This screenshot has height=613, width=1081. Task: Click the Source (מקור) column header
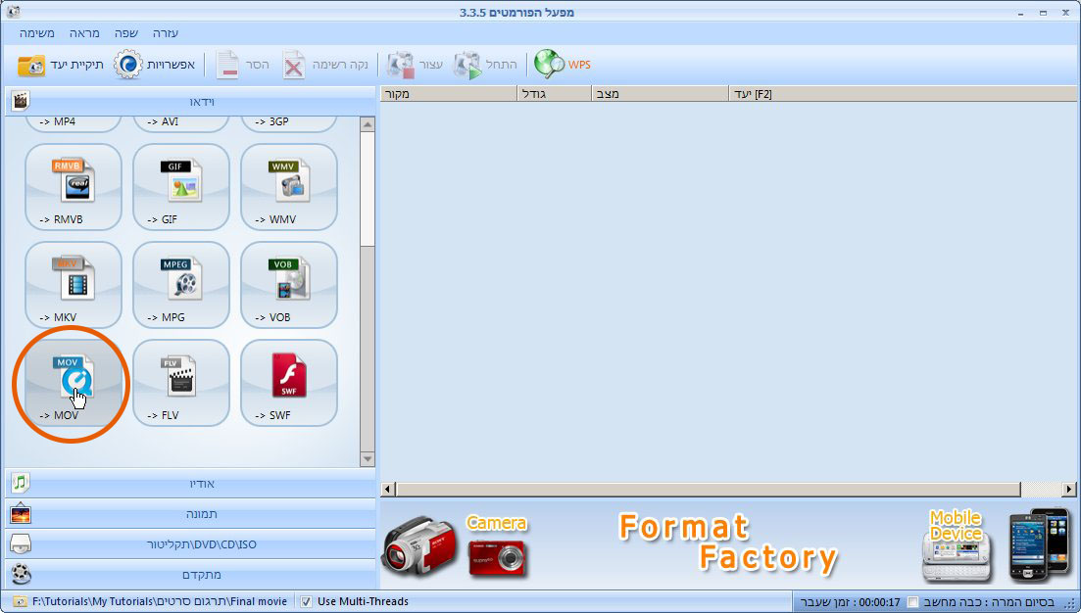point(449,94)
